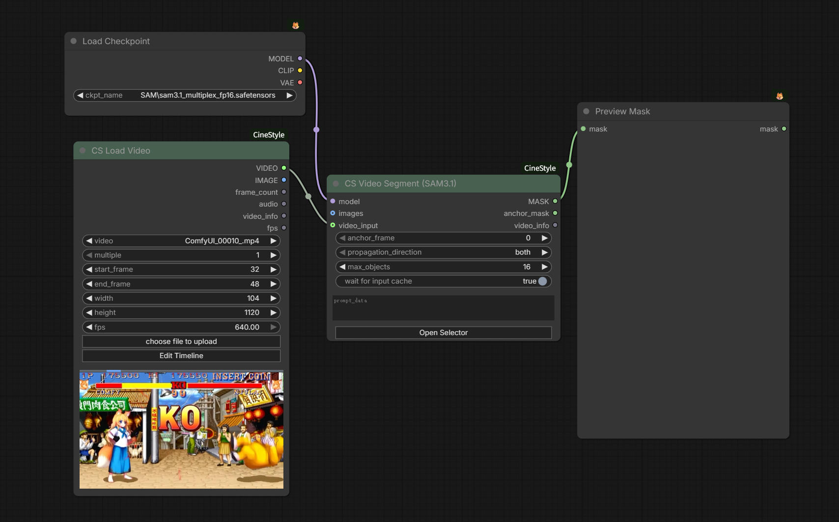Collapse the Preview Mask node dot
Screen dimensions: 839x522
click(x=586, y=111)
